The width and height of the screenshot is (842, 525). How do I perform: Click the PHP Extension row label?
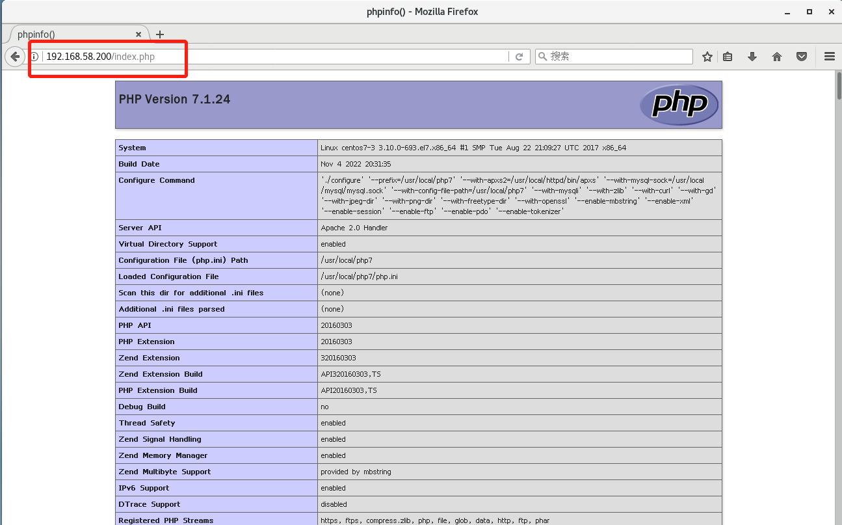coord(146,342)
